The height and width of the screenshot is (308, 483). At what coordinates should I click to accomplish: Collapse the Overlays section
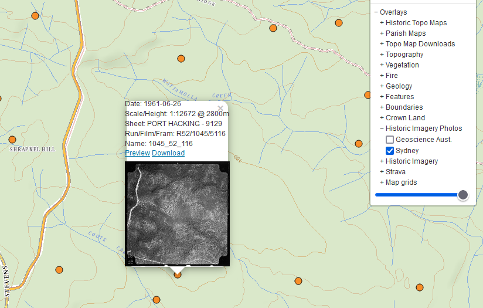click(376, 12)
